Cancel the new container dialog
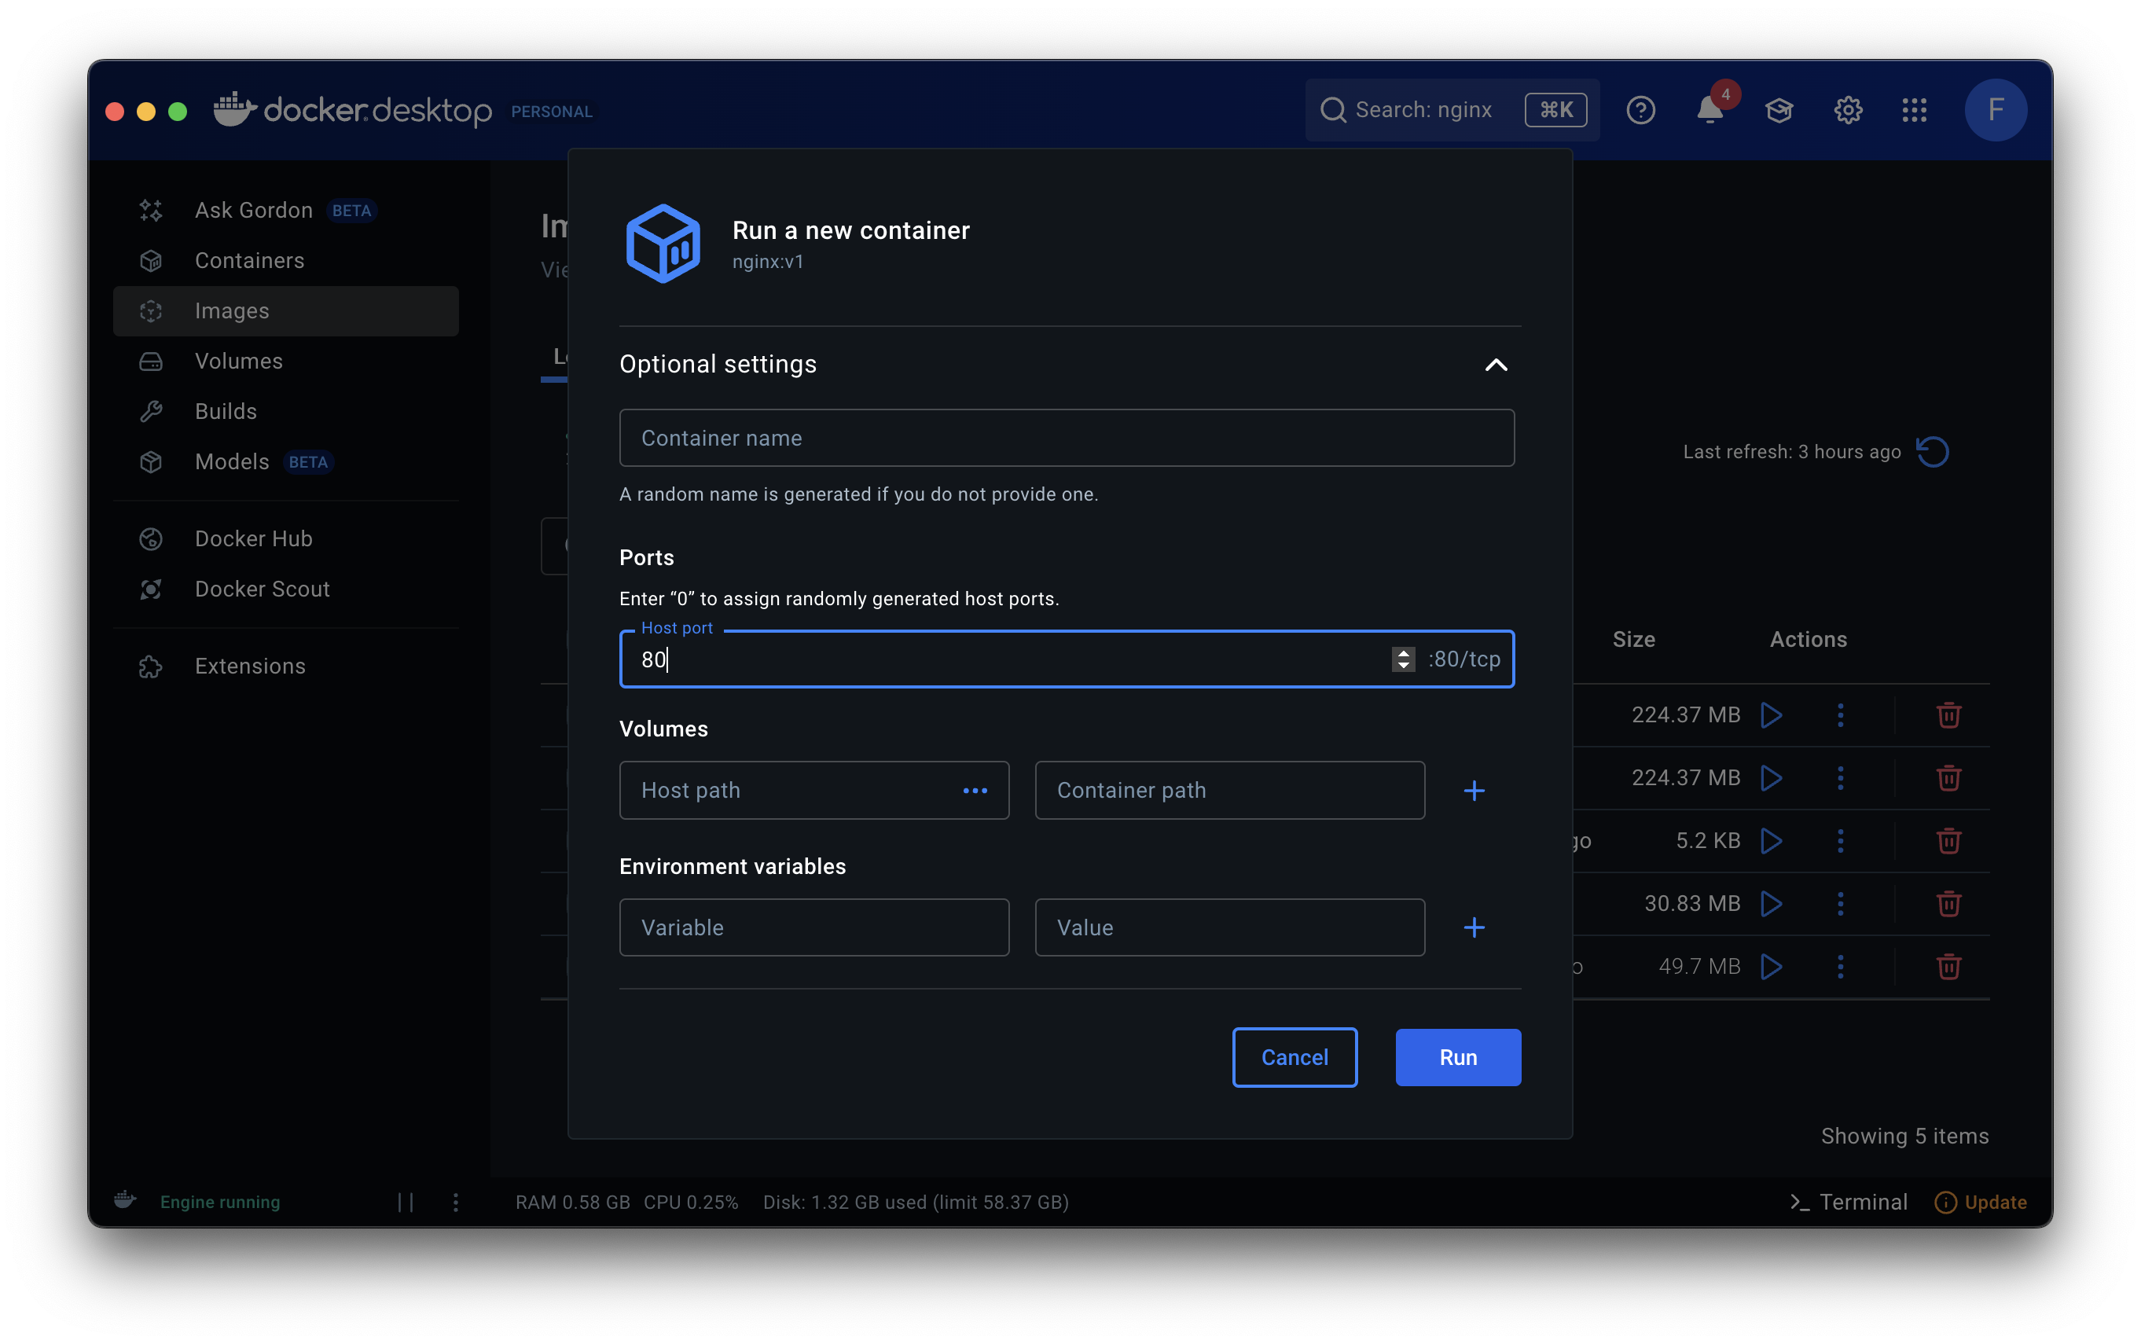This screenshot has width=2141, height=1344. pyautogui.click(x=1294, y=1057)
